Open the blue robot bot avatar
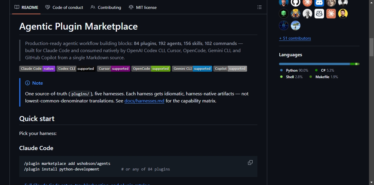 (x=319, y=2)
